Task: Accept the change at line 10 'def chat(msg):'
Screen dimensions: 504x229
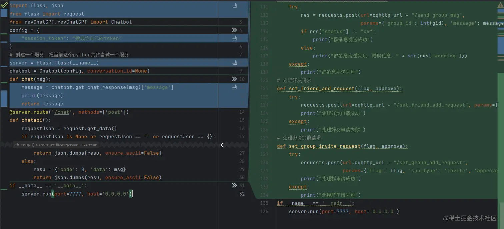Action: click(x=234, y=79)
